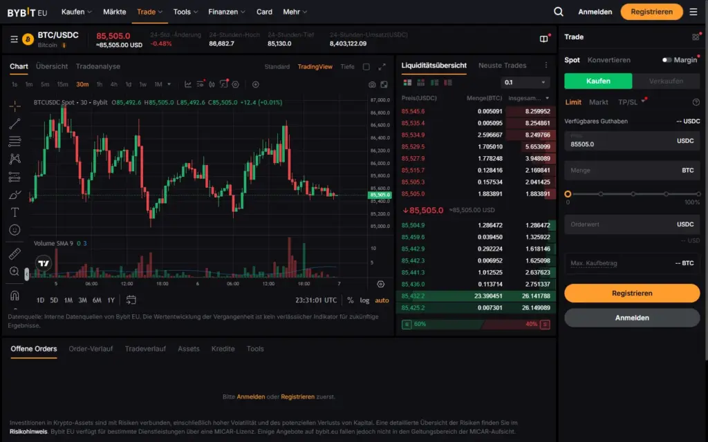Expand chart to fullscreen arrows icon
708x442 pixels.
pyautogui.click(x=382, y=67)
